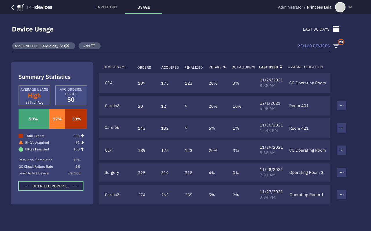
Task: Click the onedevices logo icon
Action: point(17,7)
